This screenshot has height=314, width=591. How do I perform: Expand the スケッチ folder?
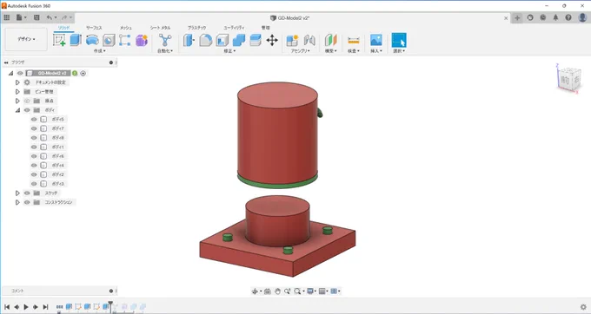[17, 193]
